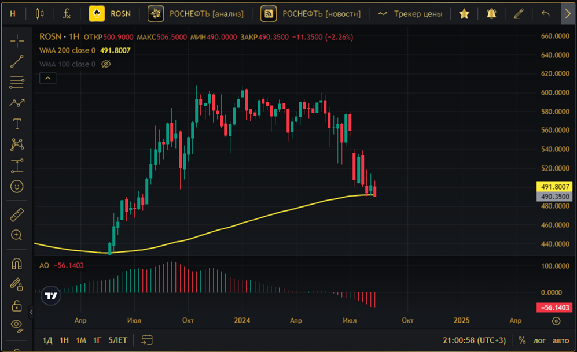Click the red -56.1403 AO value label
577x352 pixels.
(554, 307)
